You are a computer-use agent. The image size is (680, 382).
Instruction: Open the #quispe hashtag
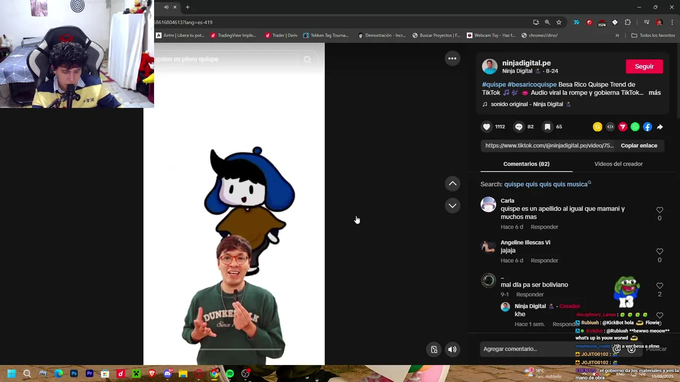click(494, 84)
